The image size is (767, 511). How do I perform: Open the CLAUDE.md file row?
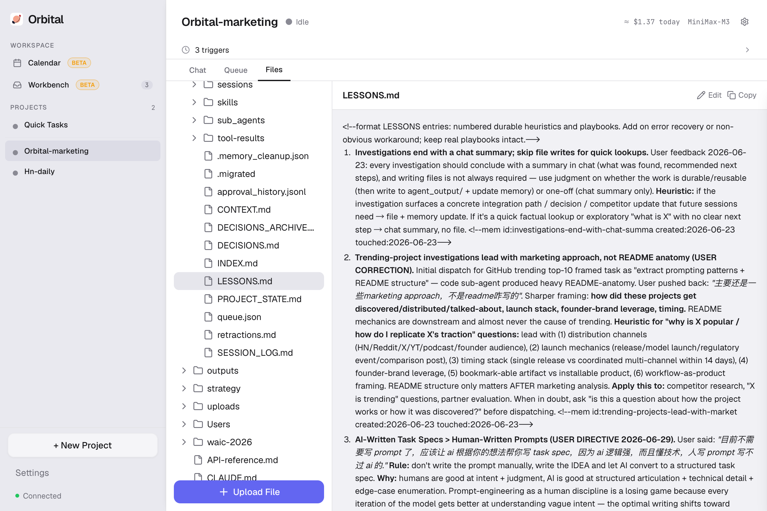(249, 477)
